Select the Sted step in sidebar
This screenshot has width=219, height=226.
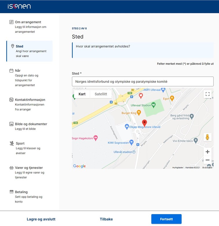[x=30, y=51]
